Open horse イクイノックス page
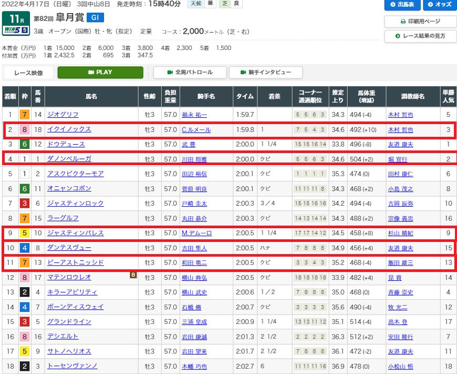The height and width of the screenshot is (374, 457). coord(69,129)
